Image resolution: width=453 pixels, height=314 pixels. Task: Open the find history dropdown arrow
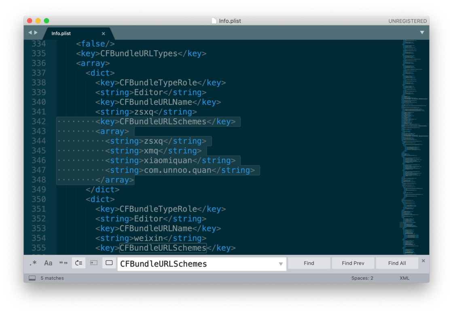[281, 264]
